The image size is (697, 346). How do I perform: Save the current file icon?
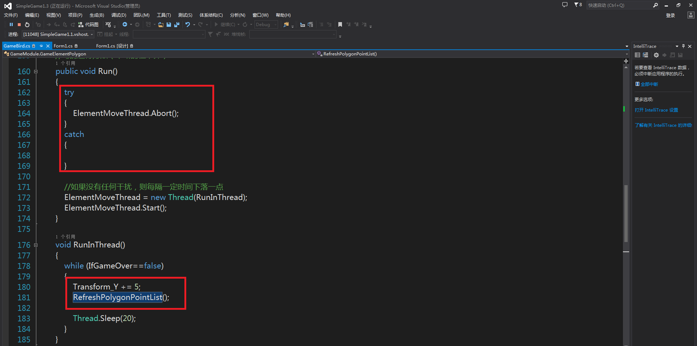[169, 25]
